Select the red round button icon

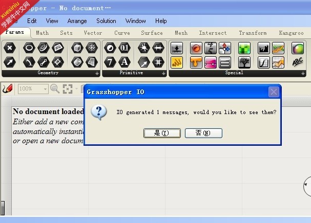196,48
